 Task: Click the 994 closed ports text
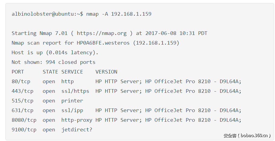tap(71, 62)
